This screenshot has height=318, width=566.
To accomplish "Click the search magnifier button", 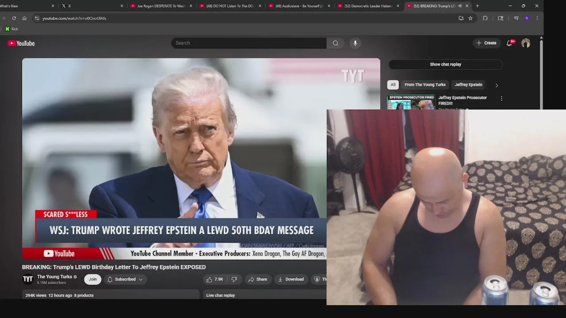I will [x=336, y=43].
